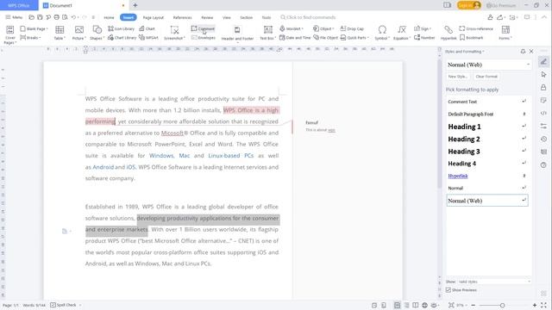This screenshot has height=310, width=552.
Task: Insert a Comment
Action: pyautogui.click(x=203, y=28)
